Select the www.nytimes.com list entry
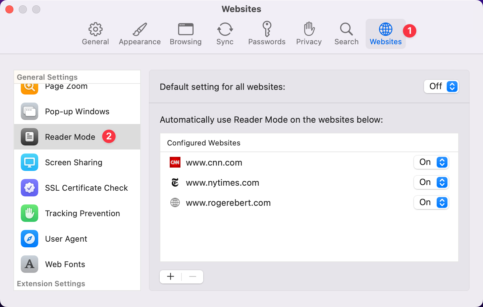The image size is (483, 307). click(x=222, y=183)
